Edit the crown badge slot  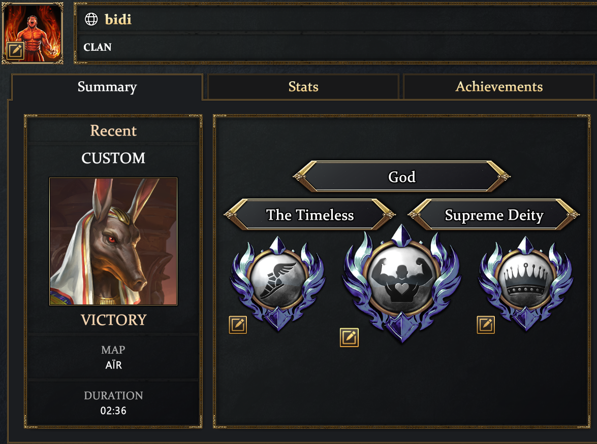(486, 325)
